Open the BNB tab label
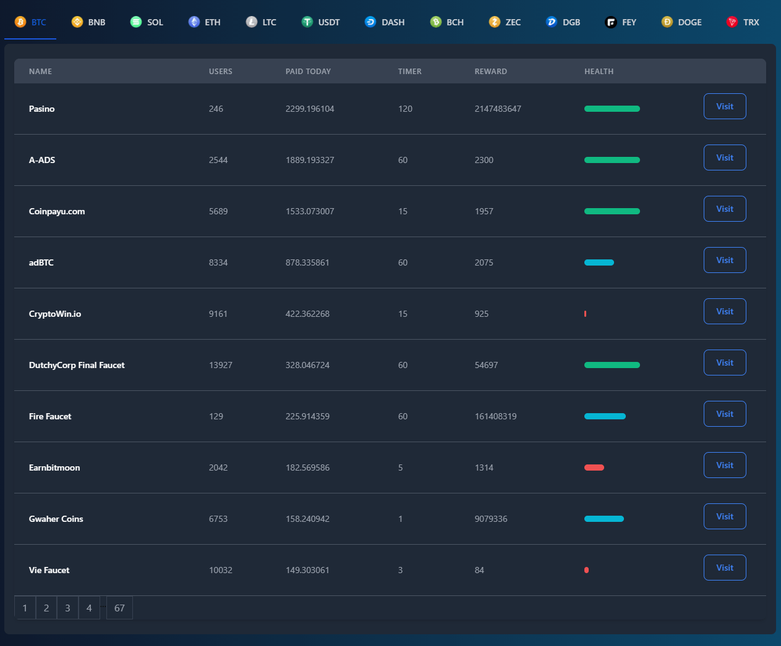This screenshot has width=781, height=646. click(x=97, y=22)
